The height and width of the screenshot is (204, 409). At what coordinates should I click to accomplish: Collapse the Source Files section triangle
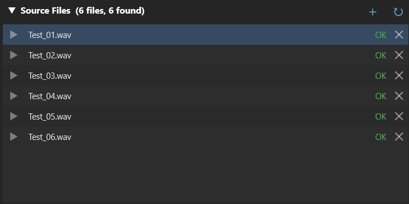pyautogui.click(x=12, y=11)
